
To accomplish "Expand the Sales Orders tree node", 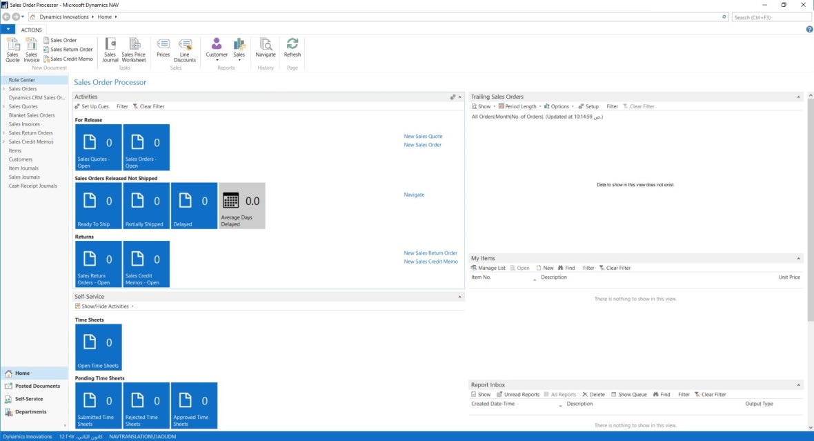I will click(4, 89).
